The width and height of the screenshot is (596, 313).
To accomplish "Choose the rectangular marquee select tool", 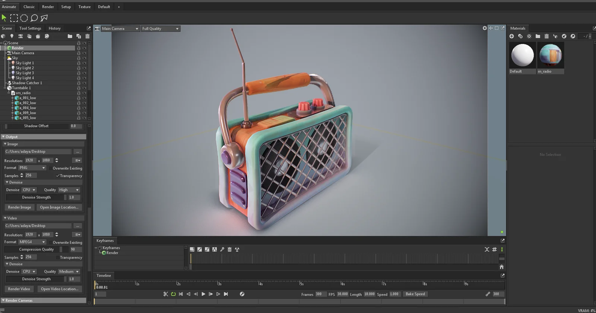I will 14,18.
